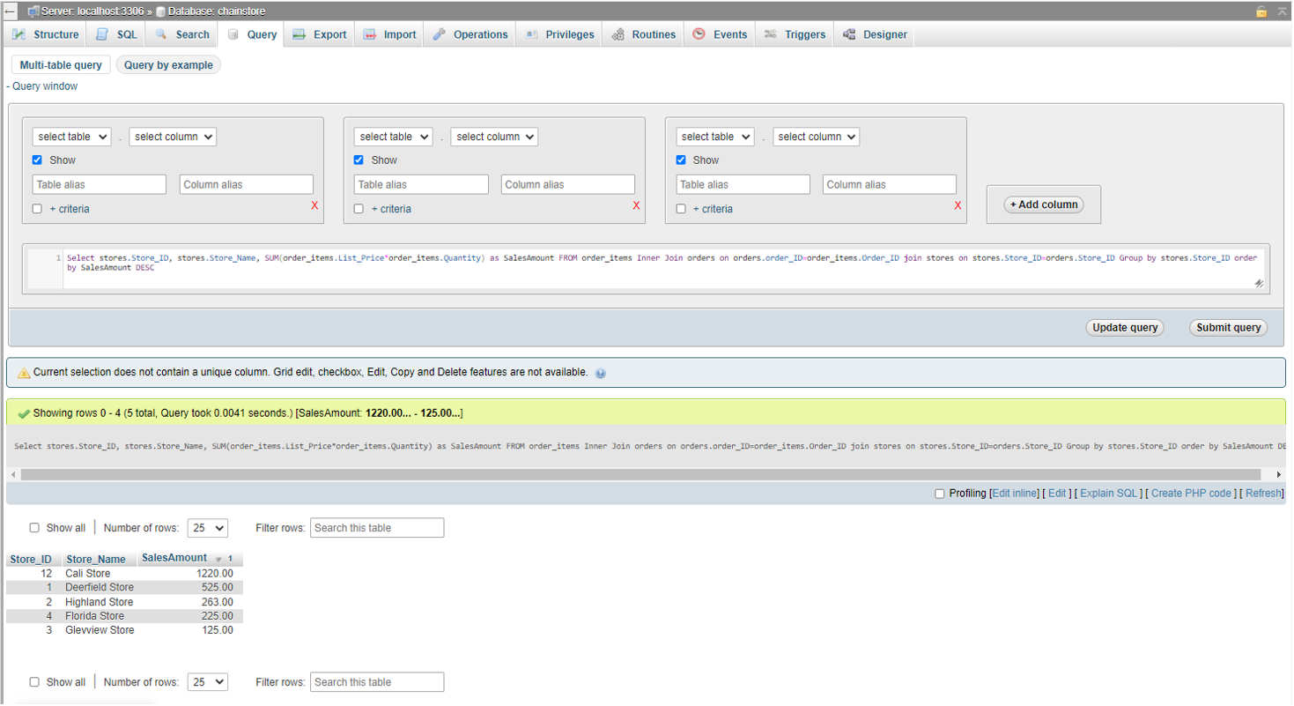This screenshot has height=706, width=1294.
Task: Uncheck Show in the first column box
Action: point(37,160)
